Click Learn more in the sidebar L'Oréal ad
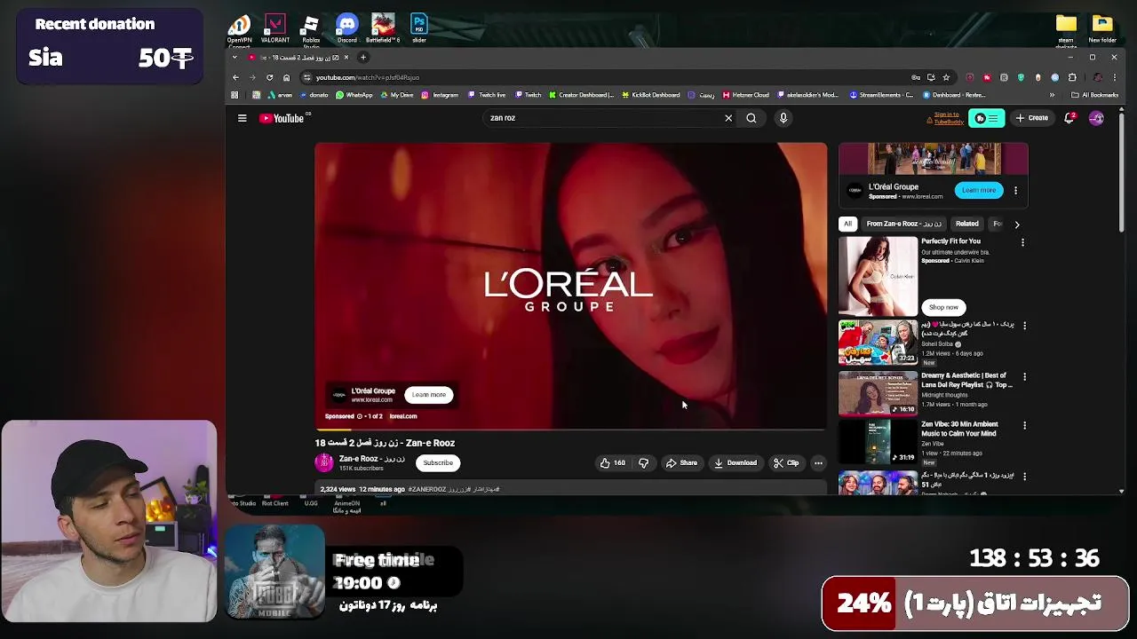 pos(978,190)
